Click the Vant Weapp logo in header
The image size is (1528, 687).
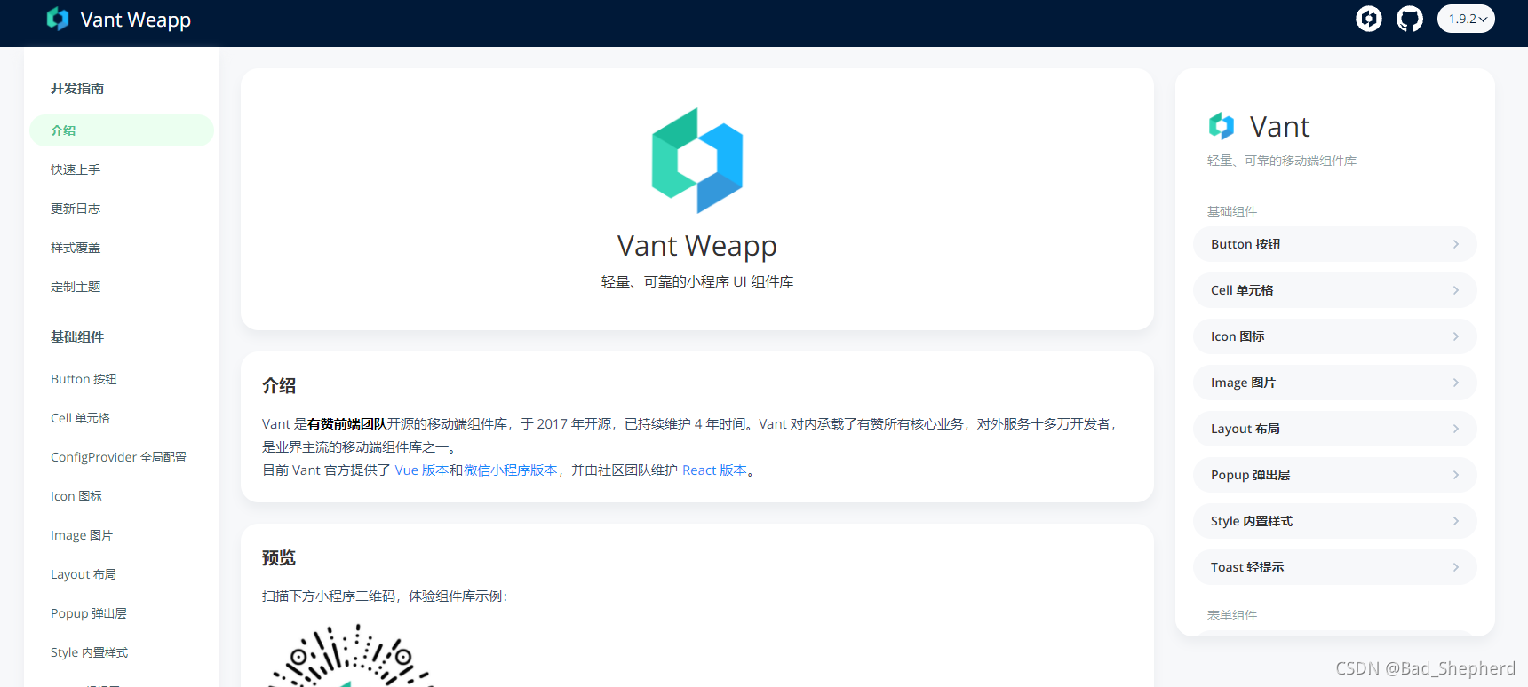[x=58, y=19]
